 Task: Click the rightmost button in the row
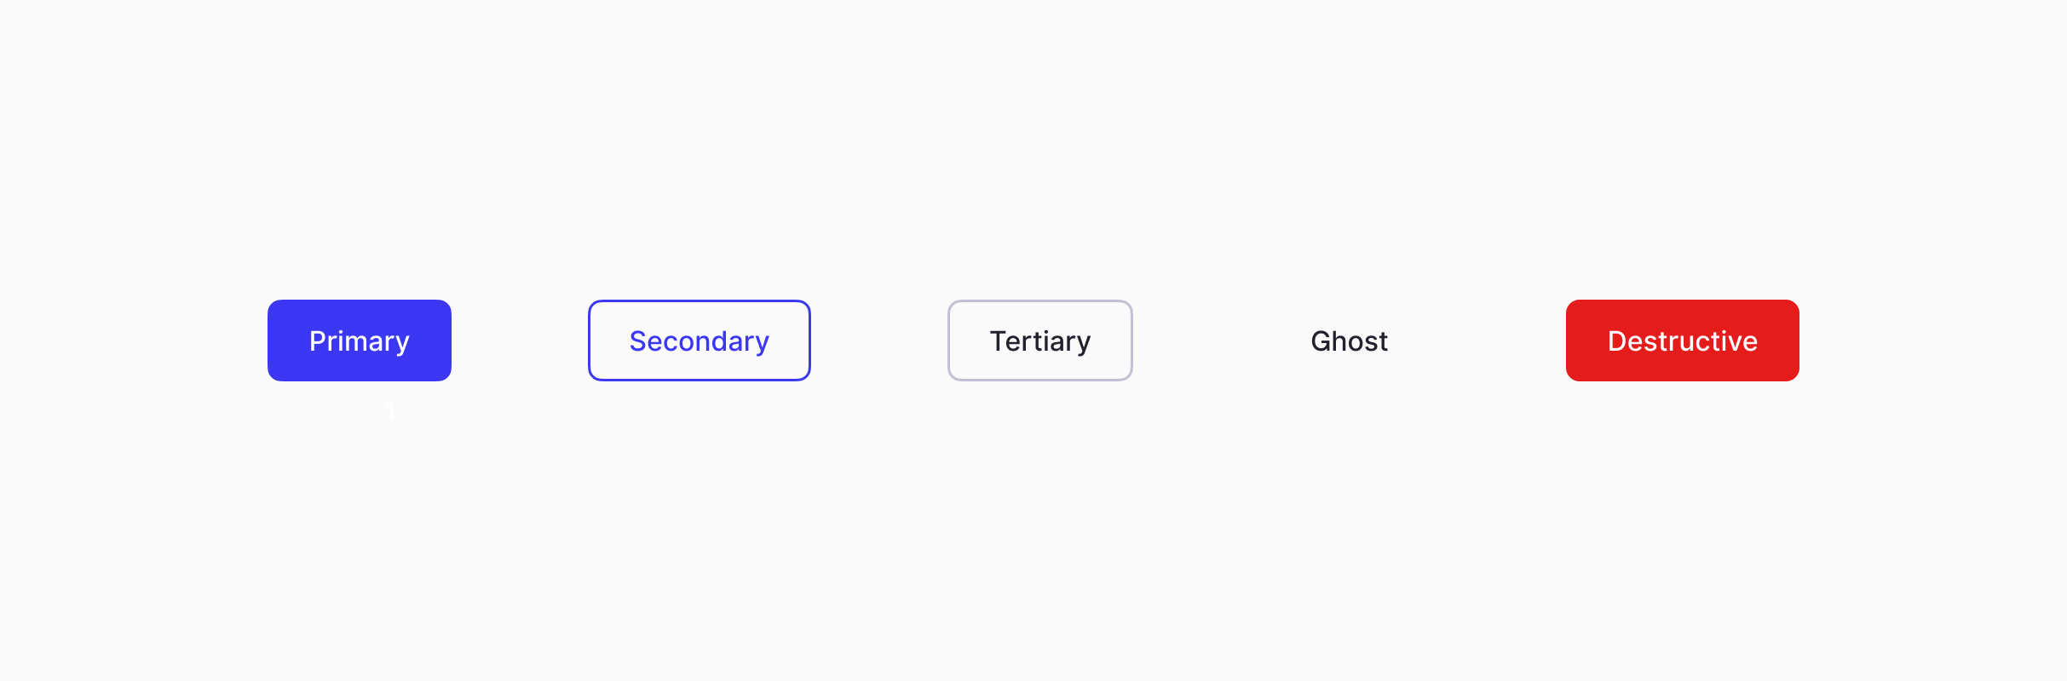1681,340
